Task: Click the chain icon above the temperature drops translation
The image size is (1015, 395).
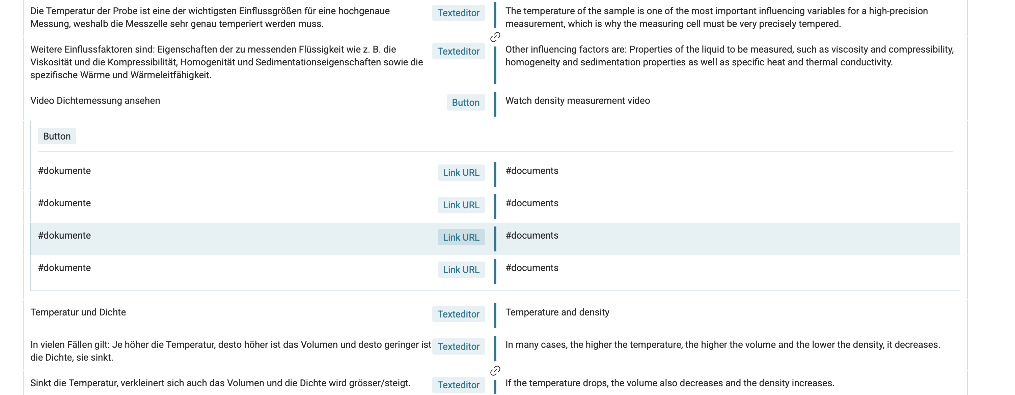Action: pos(495,371)
